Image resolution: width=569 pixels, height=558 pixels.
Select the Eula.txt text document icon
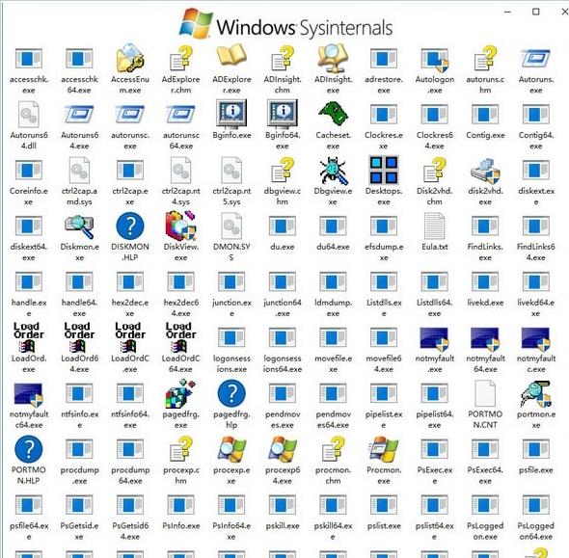[x=434, y=226]
